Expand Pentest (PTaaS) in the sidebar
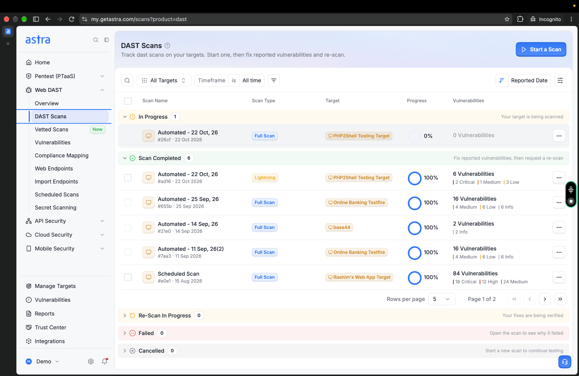 65,76
